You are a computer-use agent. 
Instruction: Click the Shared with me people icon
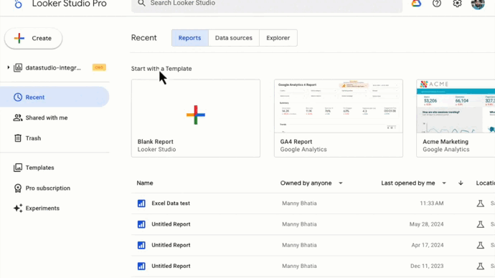18,118
